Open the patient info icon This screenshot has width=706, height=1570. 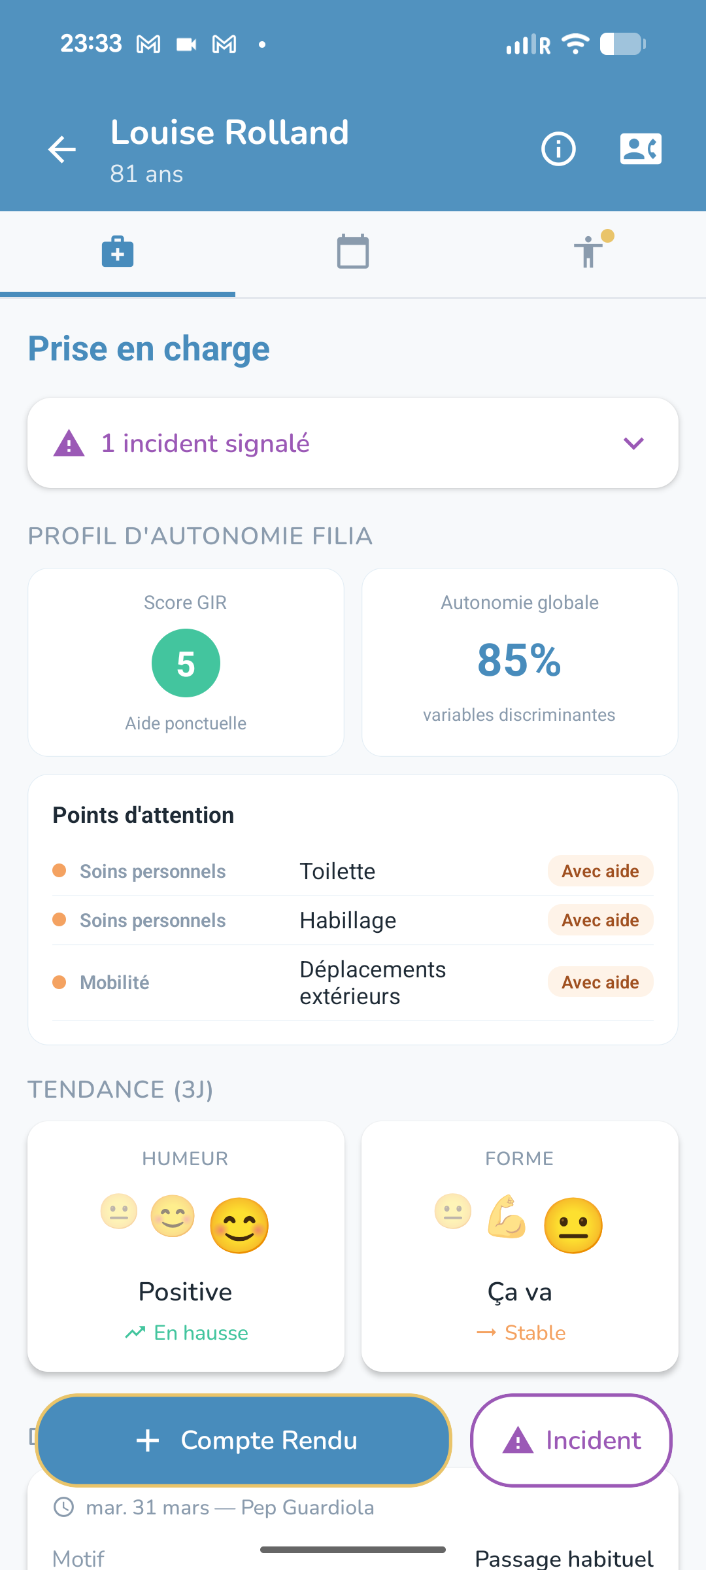[x=558, y=148]
